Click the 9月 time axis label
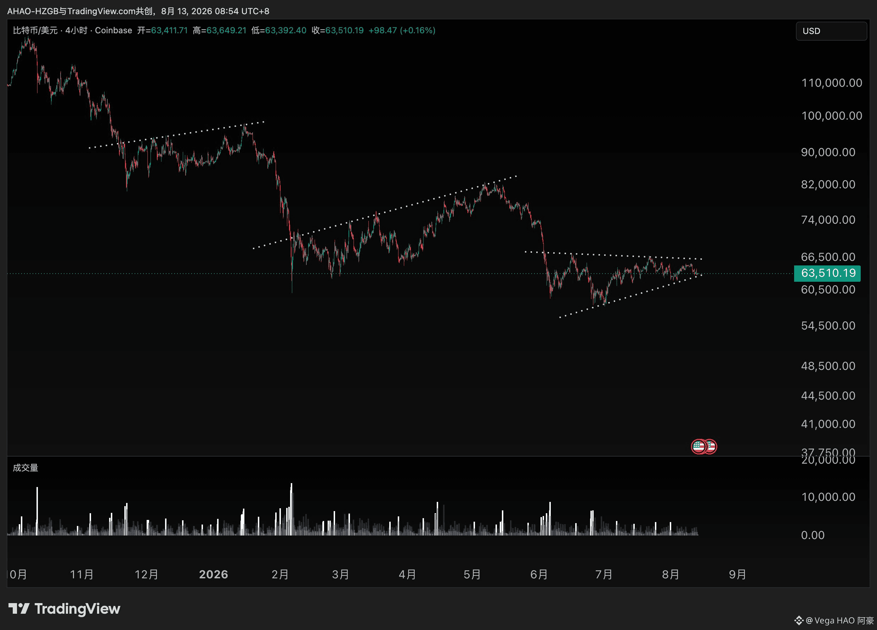Image resolution: width=877 pixels, height=630 pixels. coord(738,574)
